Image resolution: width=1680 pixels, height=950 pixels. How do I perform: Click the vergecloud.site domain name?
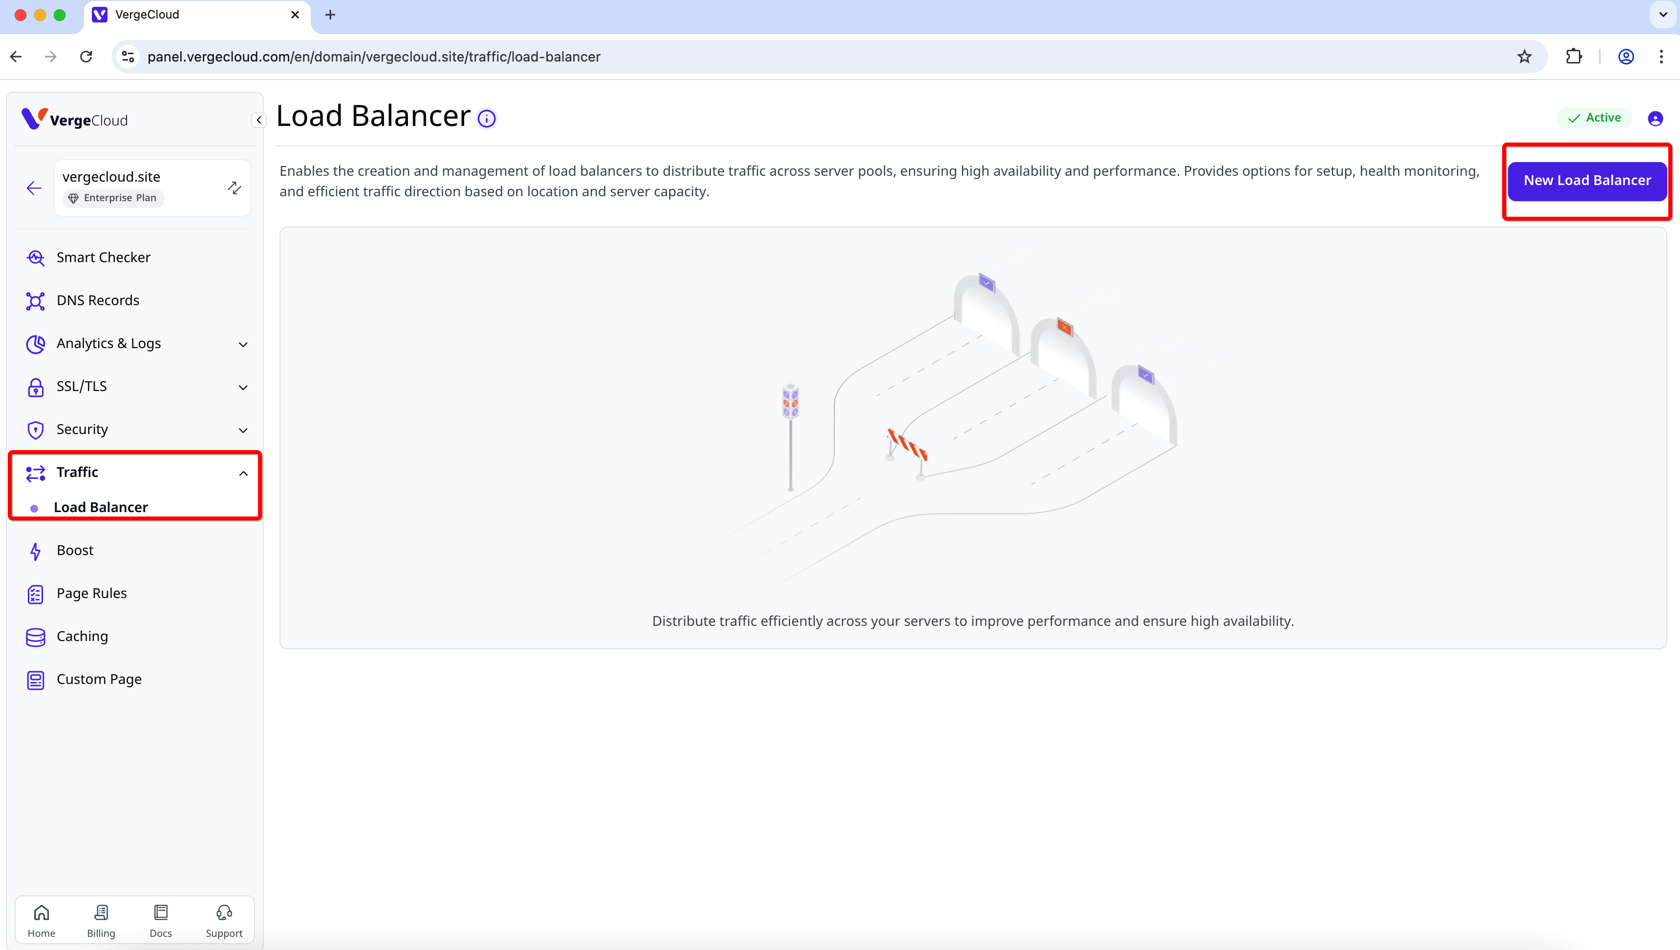pyautogui.click(x=111, y=177)
